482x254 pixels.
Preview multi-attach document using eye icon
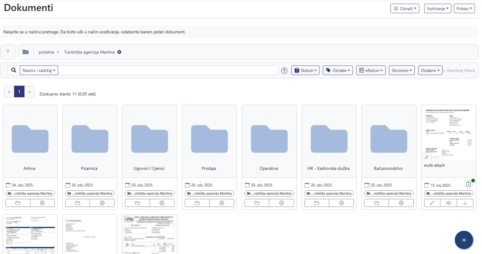448,203
